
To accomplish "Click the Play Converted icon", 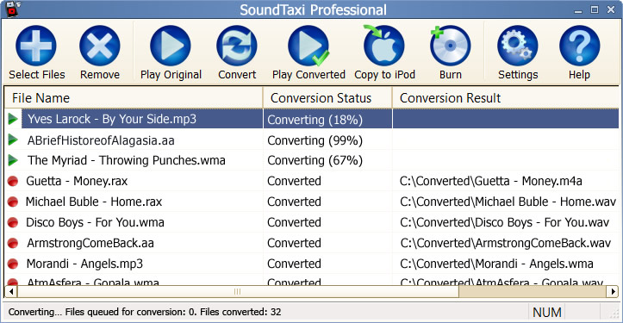I will pos(308,46).
